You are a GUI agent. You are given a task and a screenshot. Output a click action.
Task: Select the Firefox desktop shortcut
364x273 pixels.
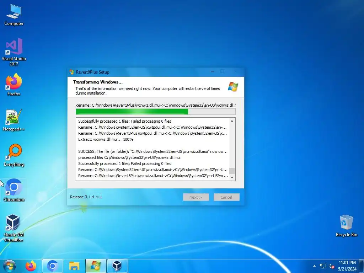[14, 85]
